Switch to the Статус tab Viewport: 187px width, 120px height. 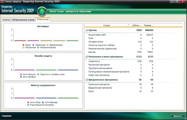(x=6, y=20)
